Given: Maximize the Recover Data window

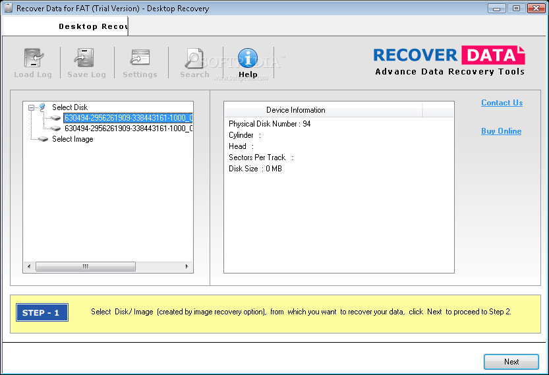Looking at the screenshot, I should (x=516, y=8).
